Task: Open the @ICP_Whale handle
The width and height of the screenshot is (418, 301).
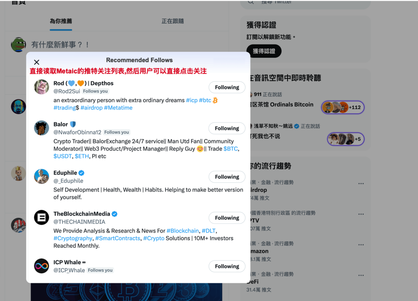Action: [69, 270]
